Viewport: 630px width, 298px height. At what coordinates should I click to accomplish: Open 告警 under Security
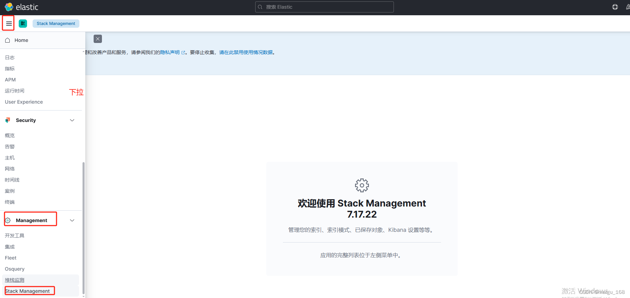[10, 147]
